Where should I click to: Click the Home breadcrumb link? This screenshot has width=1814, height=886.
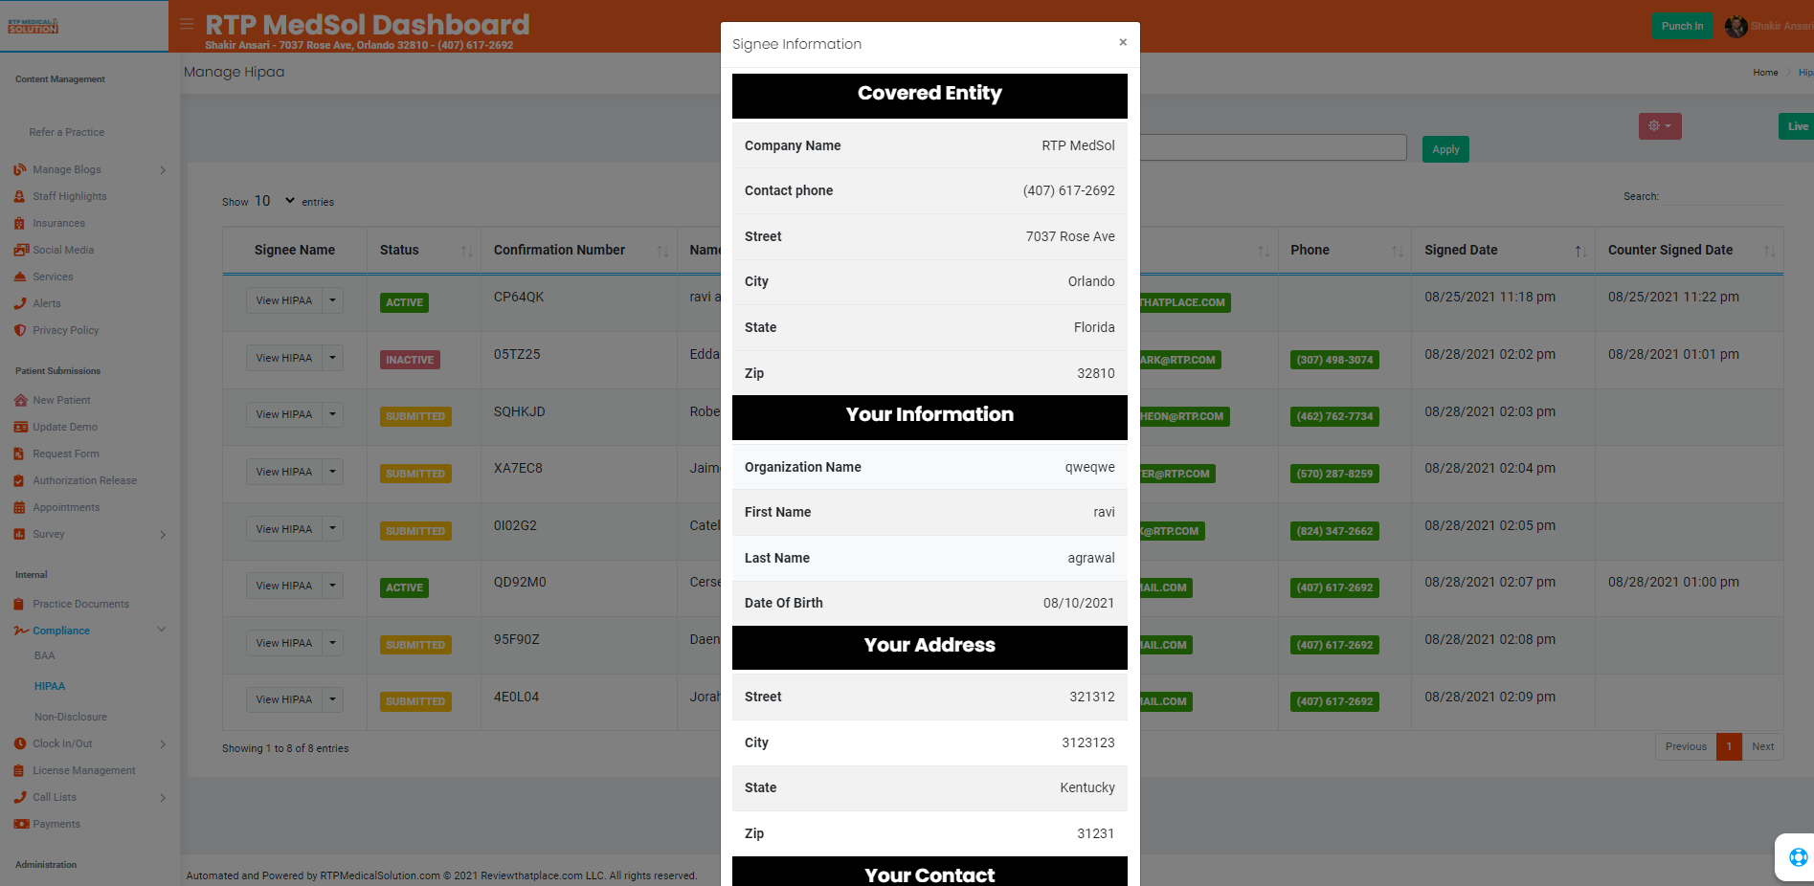coord(1765,73)
